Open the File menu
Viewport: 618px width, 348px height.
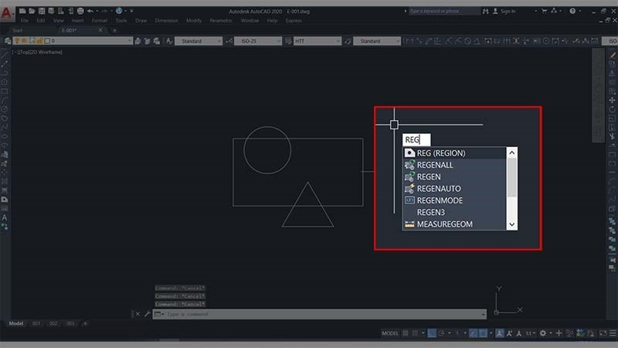[x=25, y=21]
